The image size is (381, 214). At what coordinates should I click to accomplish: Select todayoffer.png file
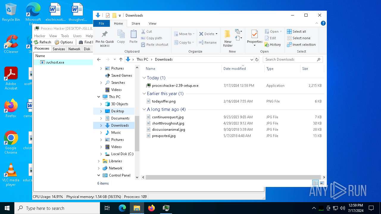point(164,101)
